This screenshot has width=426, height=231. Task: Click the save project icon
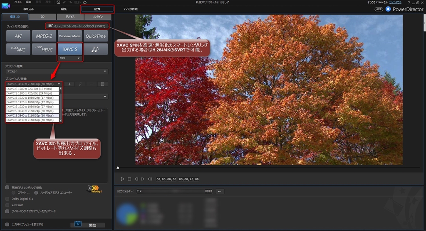pyautogui.click(x=58, y=2)
